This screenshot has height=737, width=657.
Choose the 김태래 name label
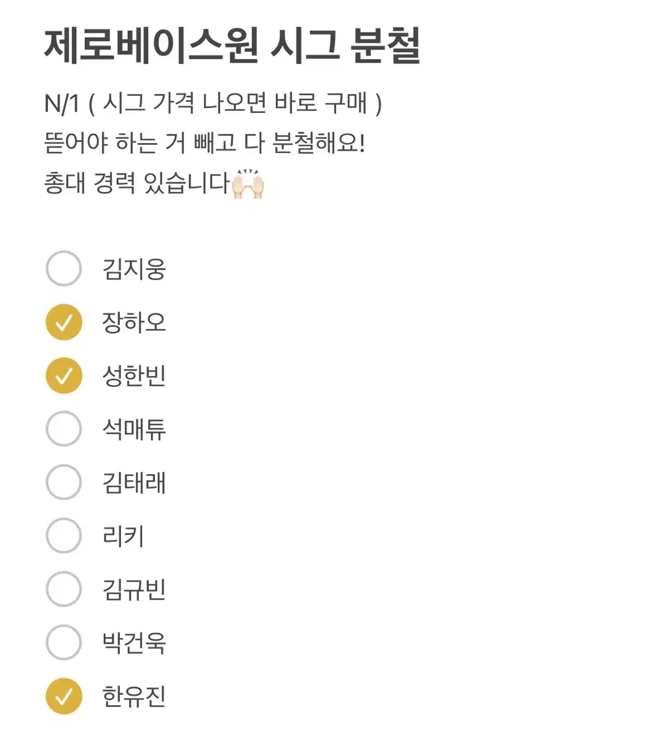[134, 483]
